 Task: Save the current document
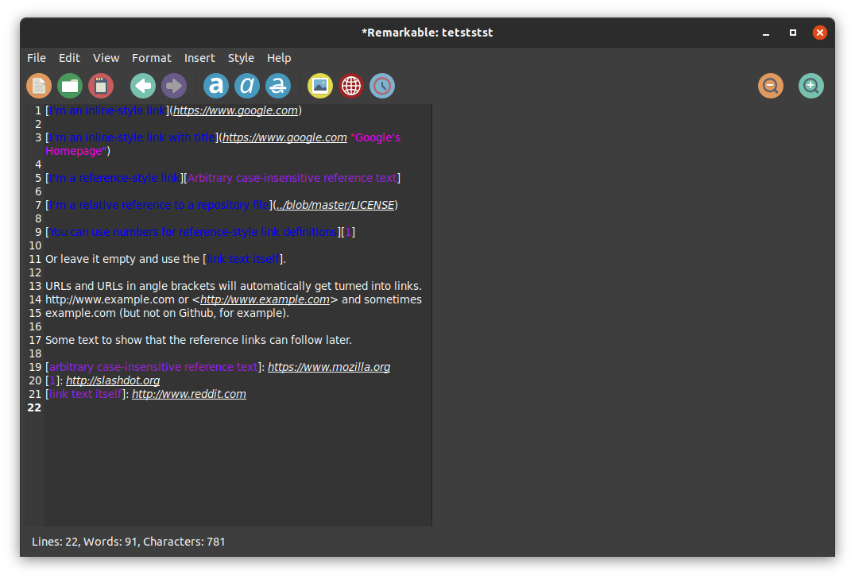[101, 86]
